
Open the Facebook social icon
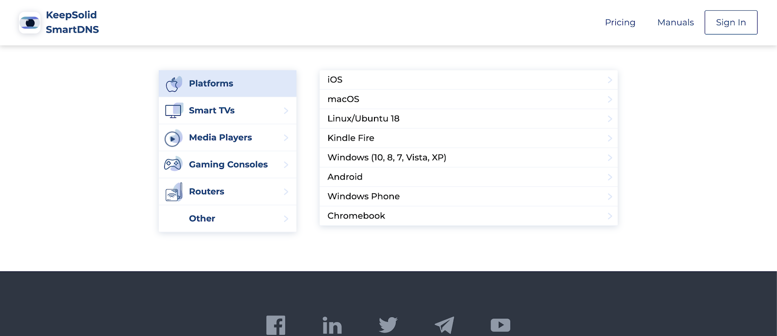click(276, 325)
